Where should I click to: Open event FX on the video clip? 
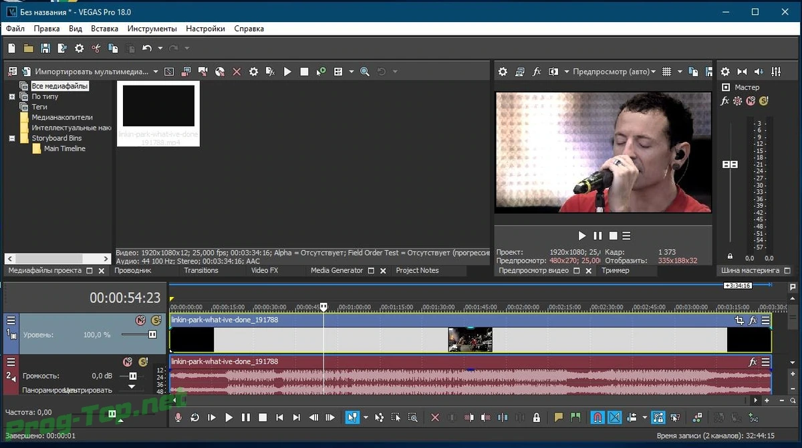tap(753, 320)
